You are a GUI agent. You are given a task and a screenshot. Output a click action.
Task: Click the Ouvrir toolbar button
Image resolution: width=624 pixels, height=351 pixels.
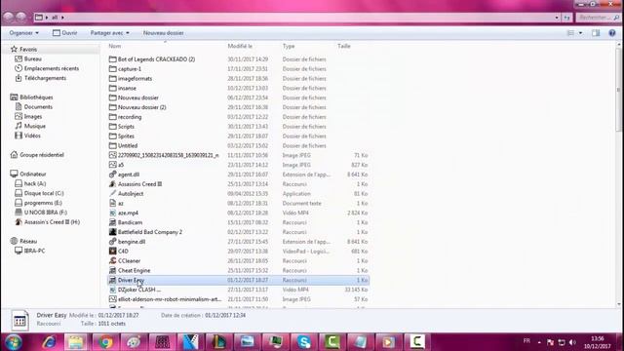click(65, 33)
